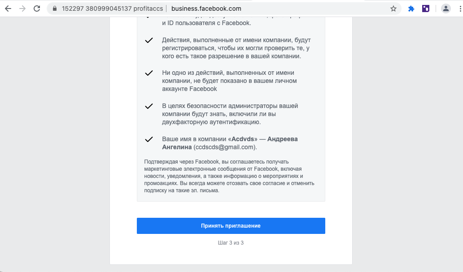
Task: Click the browser forward arrow
Action: click(x=22, y=9)
